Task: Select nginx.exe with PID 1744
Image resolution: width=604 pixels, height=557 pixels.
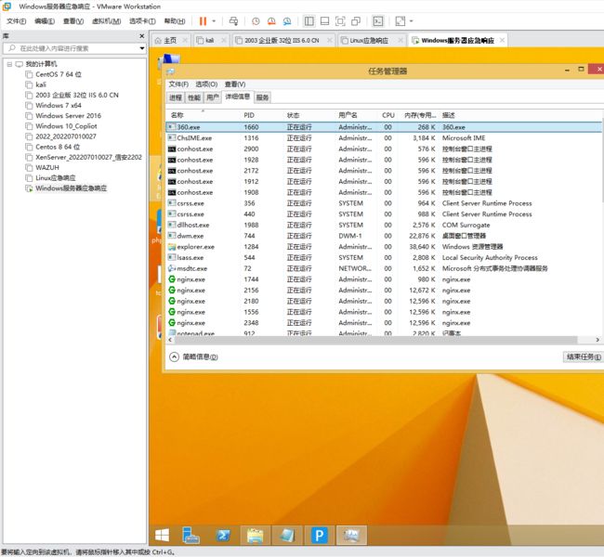Action: (x=384, y=279)
